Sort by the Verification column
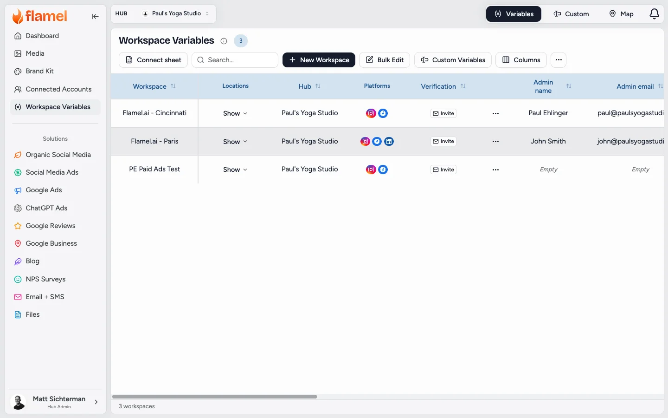The height and width of the screenshot is (418, 668). click(463, 86)
